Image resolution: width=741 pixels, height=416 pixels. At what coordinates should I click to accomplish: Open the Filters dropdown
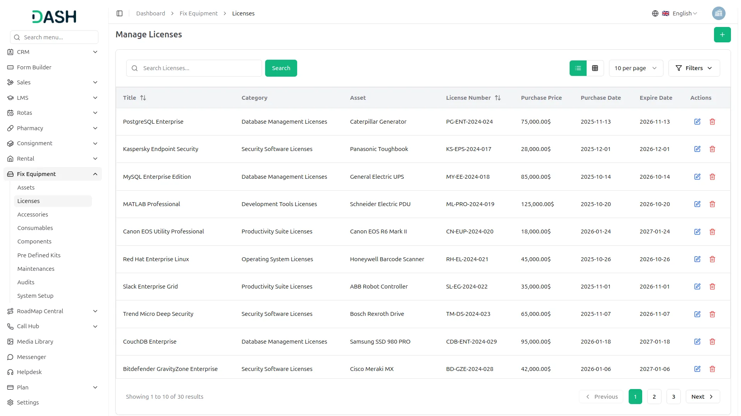(694, 68)
